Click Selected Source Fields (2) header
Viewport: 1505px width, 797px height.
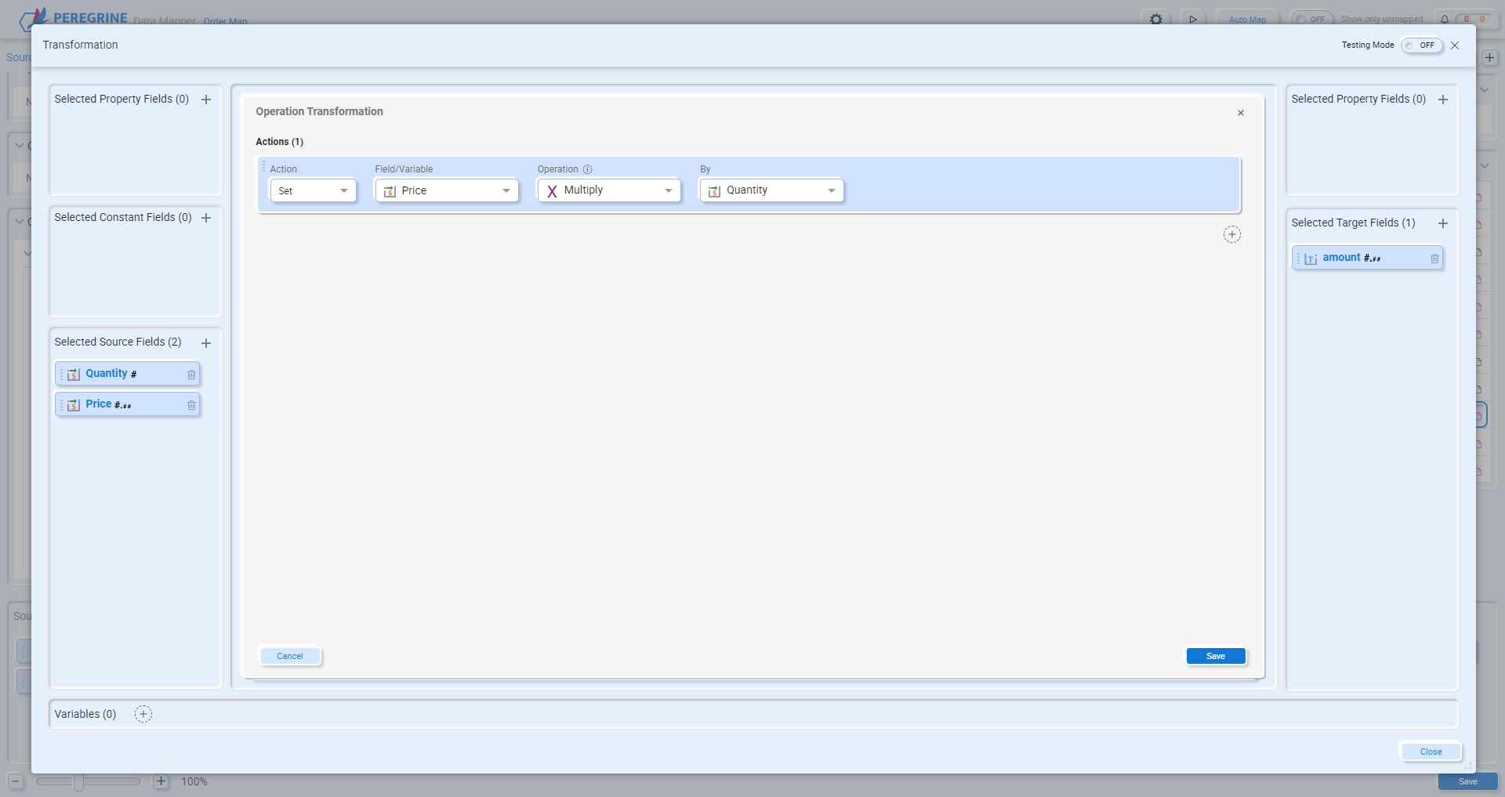pos(118,342)
